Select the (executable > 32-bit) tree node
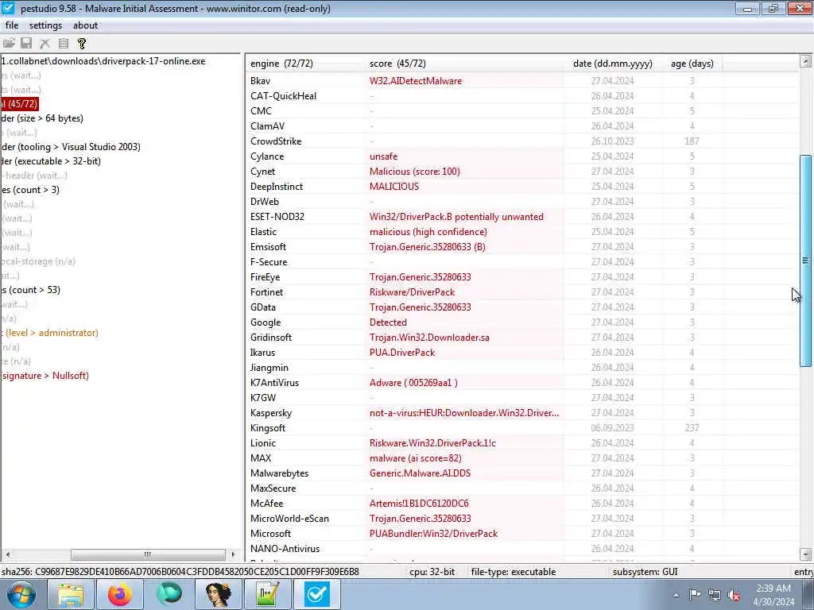This screenshot has width=814, height=610. tap(51, 161)
